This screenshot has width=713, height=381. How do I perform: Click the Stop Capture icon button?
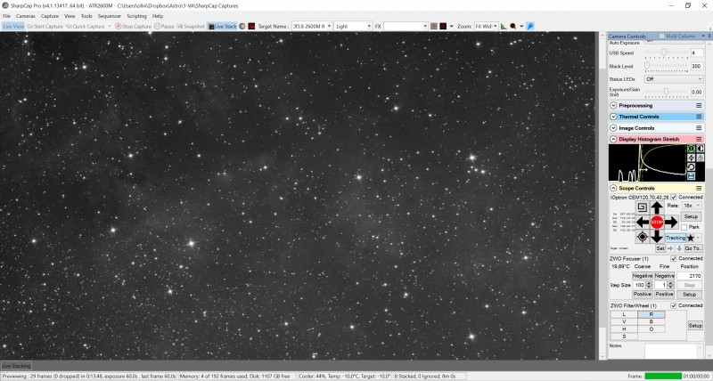click(119, 27)
